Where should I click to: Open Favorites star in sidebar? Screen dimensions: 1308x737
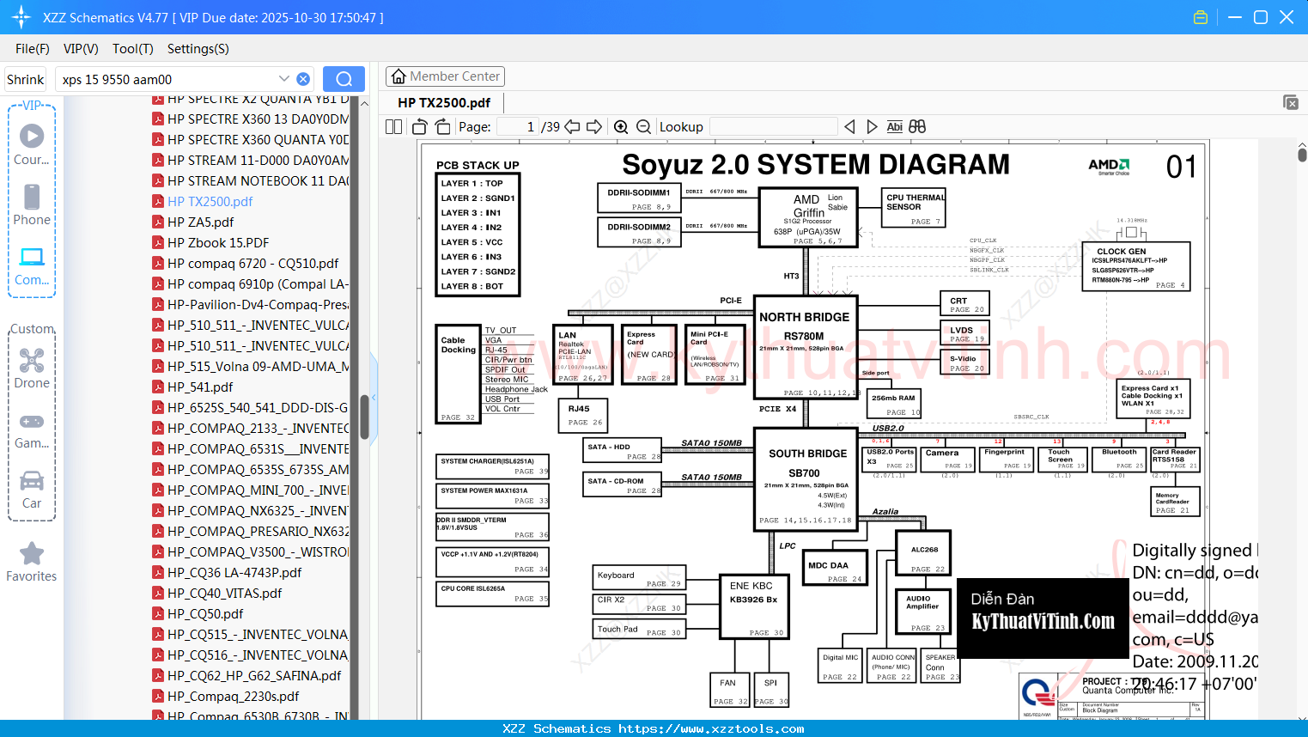click(x=32, y=562)
